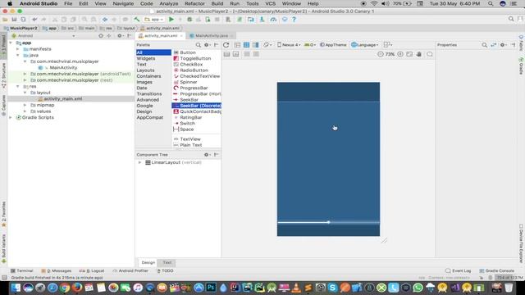Select MainActivity in project tree

(63, 67)
